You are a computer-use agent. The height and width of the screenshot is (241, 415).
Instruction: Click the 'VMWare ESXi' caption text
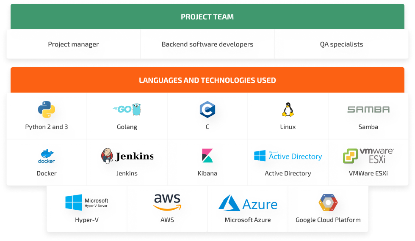pos(368,173)
